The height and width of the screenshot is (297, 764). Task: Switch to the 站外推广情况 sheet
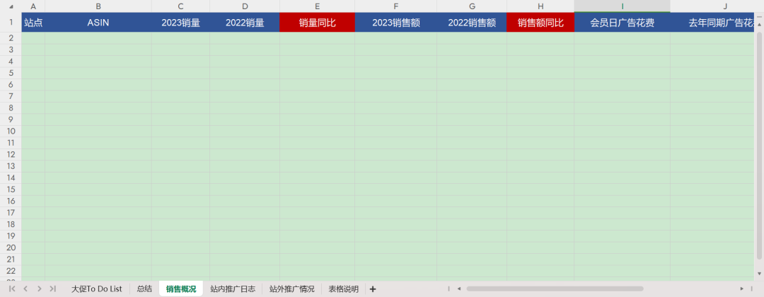291,289
